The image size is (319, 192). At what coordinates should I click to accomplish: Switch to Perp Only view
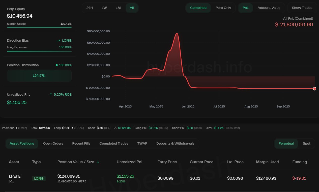(223, 8)
